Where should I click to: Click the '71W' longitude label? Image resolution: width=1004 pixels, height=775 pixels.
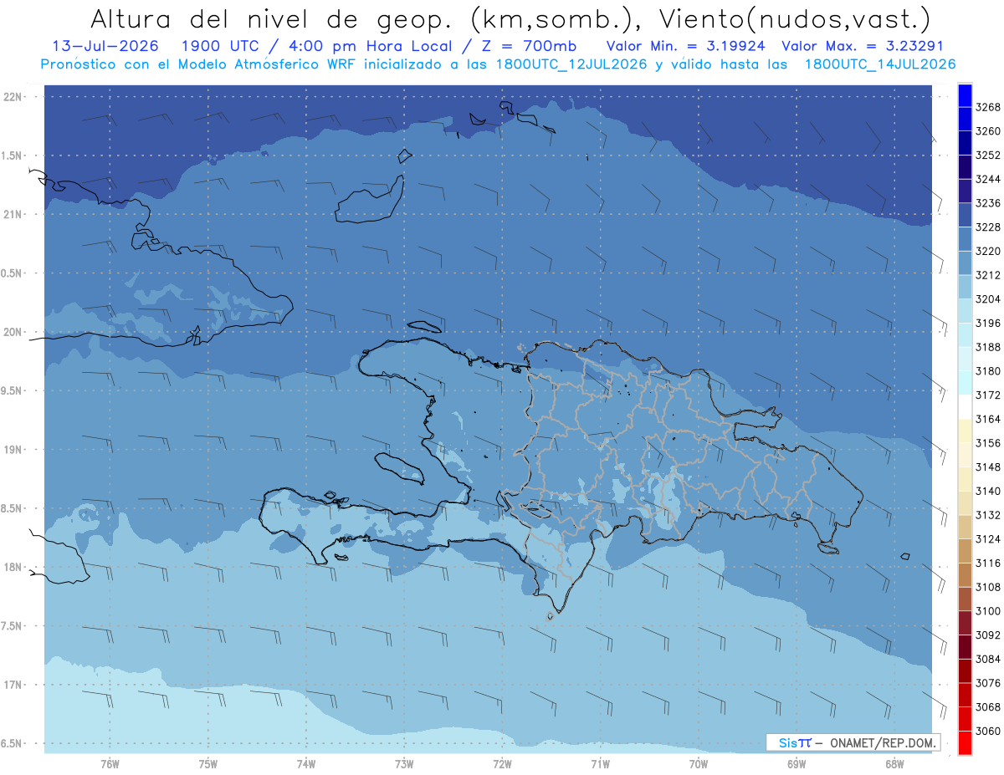pyautogui.click(x=600, y=763)
